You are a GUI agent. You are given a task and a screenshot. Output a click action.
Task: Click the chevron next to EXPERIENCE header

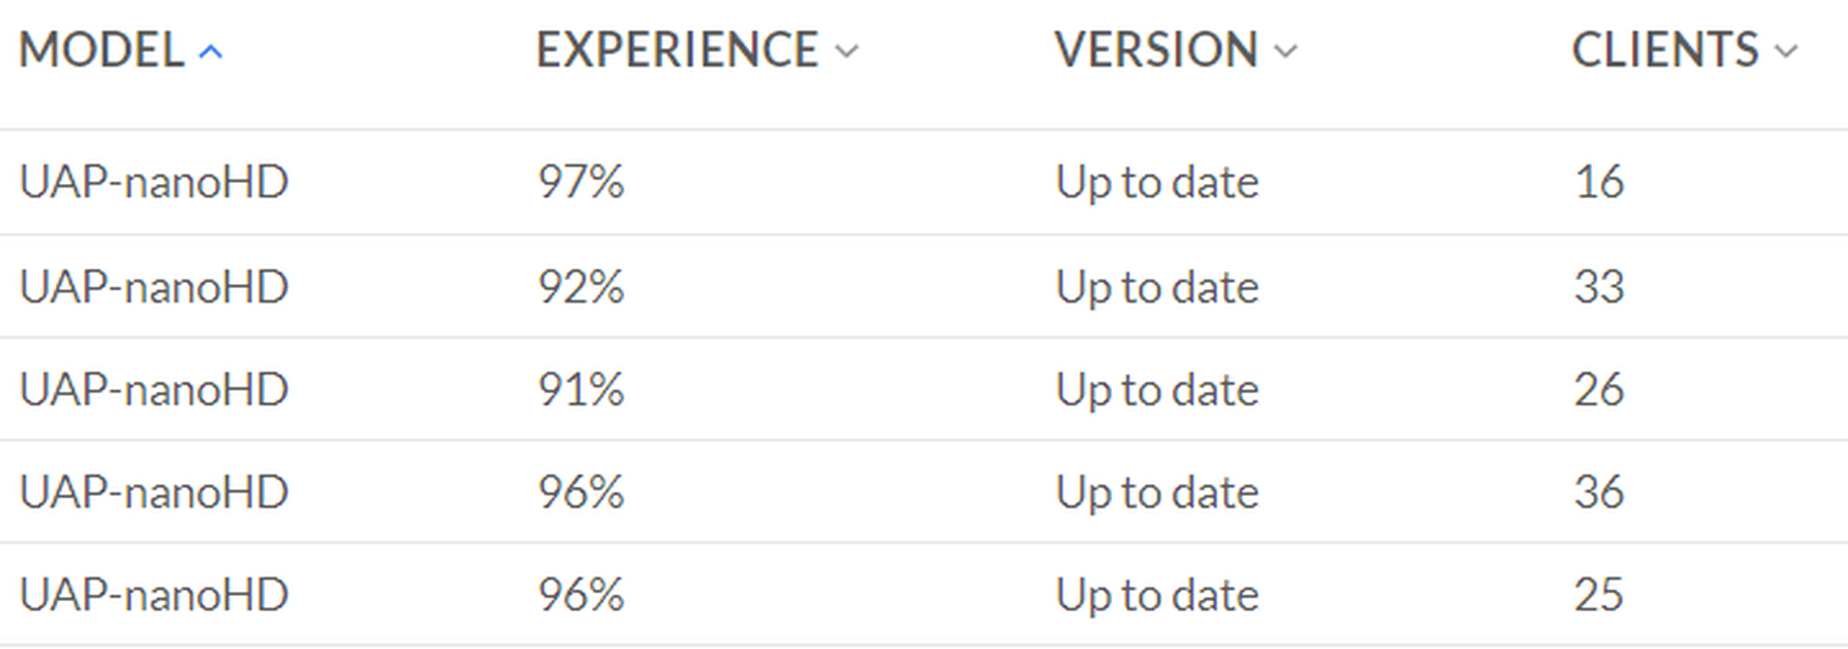point(846,52)
